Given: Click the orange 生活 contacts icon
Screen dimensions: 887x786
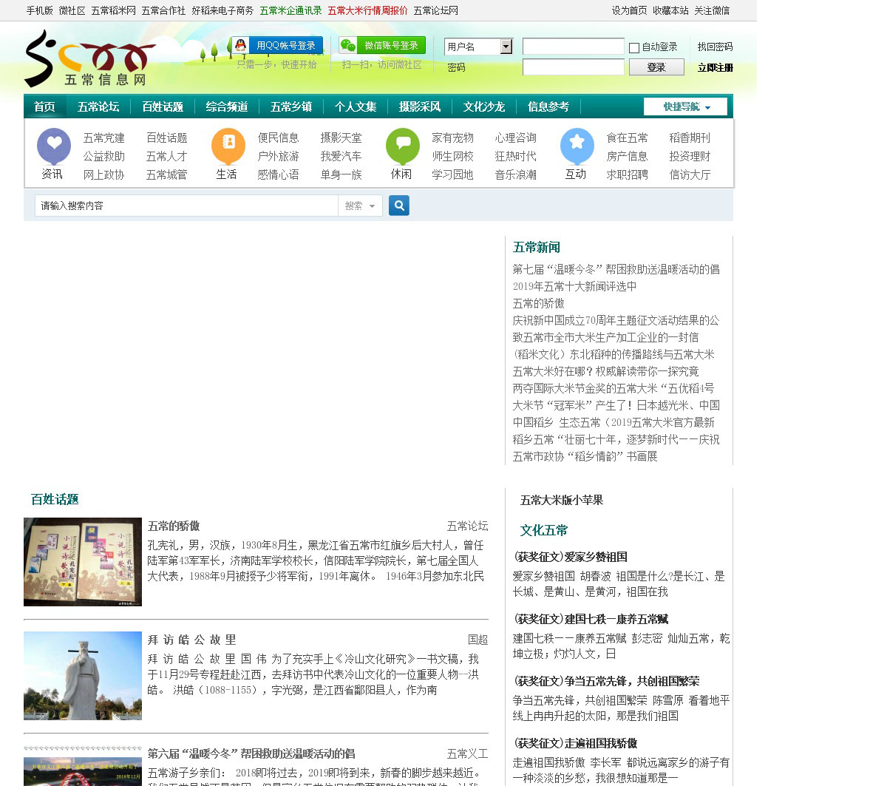Looking at the screenshot, I should click(228, 146).
